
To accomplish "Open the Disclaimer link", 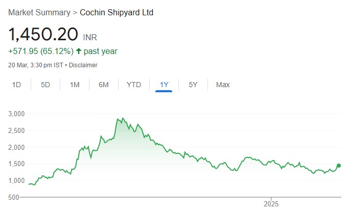I will (83, 65).
